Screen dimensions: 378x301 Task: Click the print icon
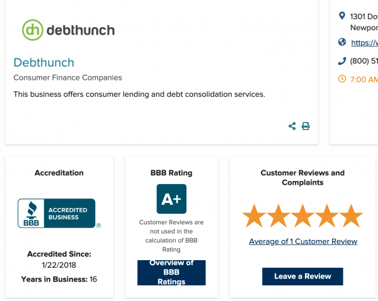pyautogui.click(x=306, y=126)
